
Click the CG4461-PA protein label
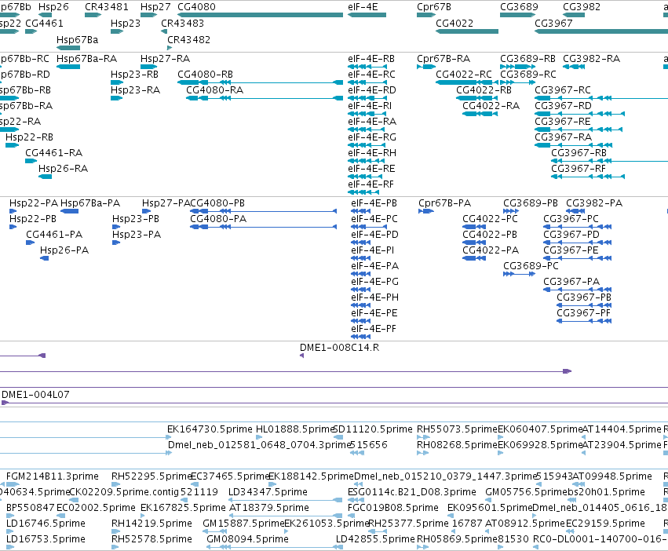[54, 235]
